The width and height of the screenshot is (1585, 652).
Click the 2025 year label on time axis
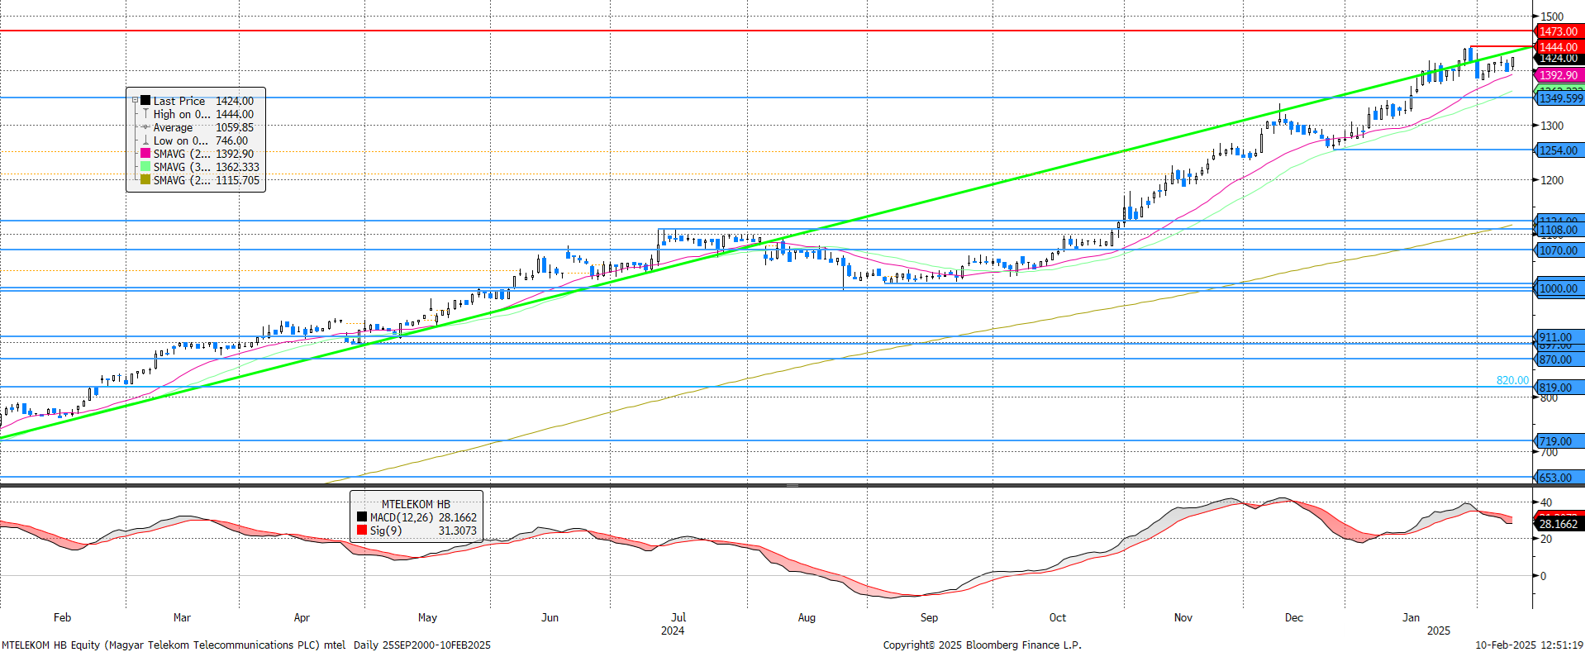(x=1439, y=631)
